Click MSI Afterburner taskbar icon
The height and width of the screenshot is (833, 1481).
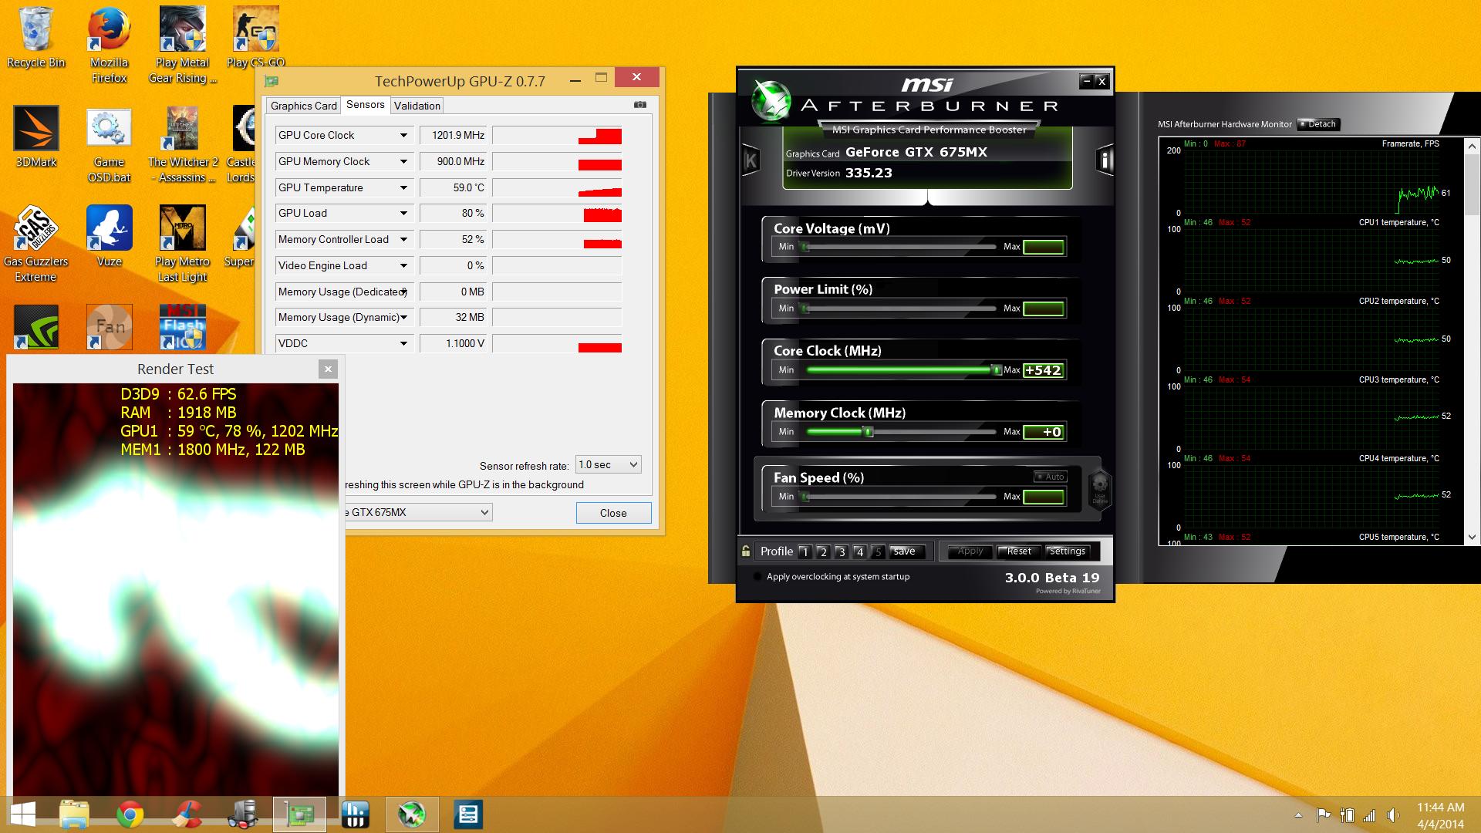pos(412,814)
